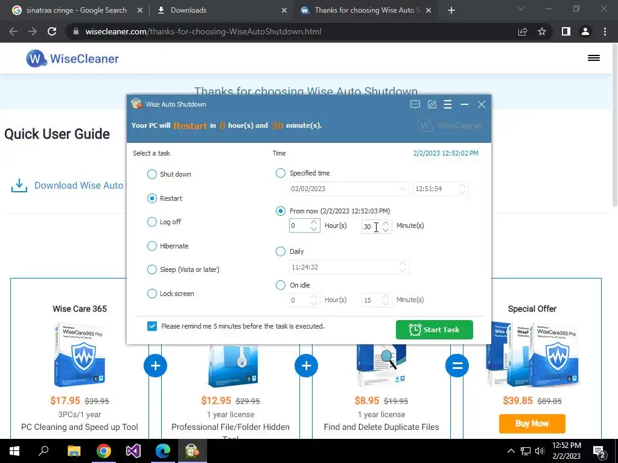This screenshot has width=618, height=463.
Task: Open the volume icon in system tray
Action: [540, 451]
